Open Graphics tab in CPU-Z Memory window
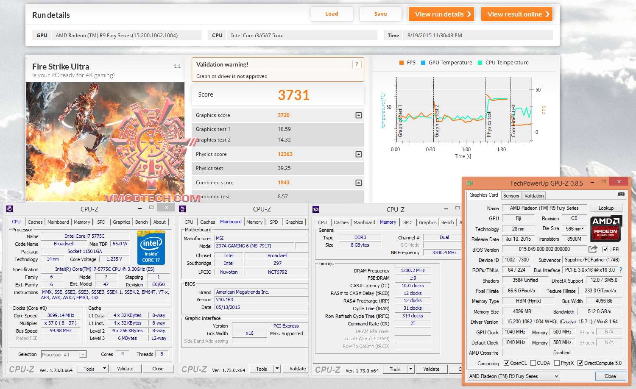The width and height of the screenshot is (636, 389). pyautogui.click(x=427, y=222)
